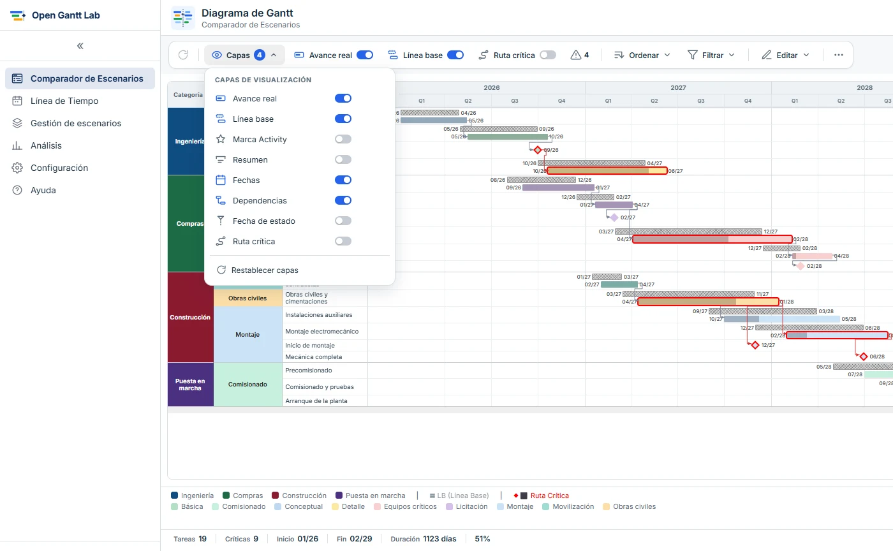Viewport: 893px width, 551px height.
Task: Click the Open Gantt Lab logo icon
Action: coord(17,15)
